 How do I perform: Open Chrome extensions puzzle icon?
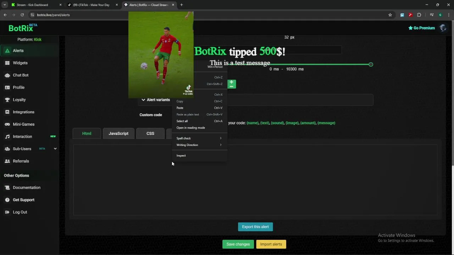pyautogui.click(x=419, y=15)
